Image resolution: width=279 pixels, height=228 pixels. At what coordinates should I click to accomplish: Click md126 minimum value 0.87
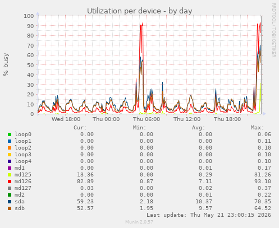pos(147,182)
